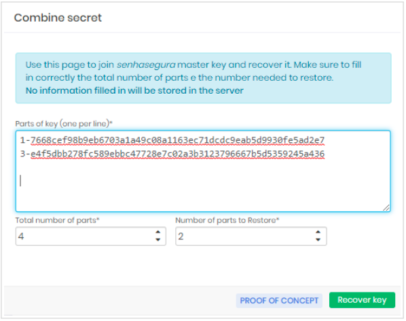Click the Number of parts to Restore label

tap(227, 220)
